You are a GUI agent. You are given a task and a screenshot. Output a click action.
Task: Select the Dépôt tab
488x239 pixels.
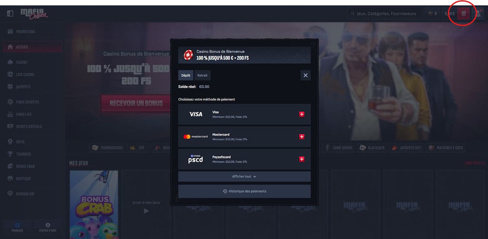click(x=185, y=75)
